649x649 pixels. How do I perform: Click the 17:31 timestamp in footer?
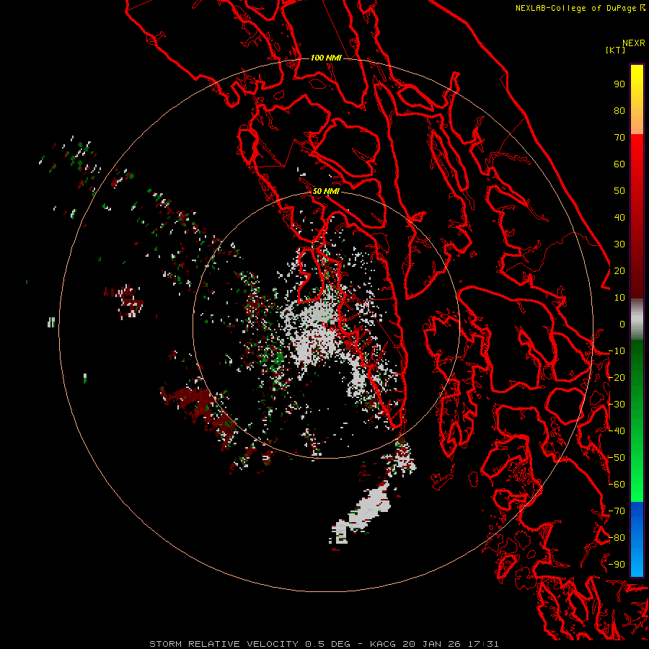tap(483, 644)
